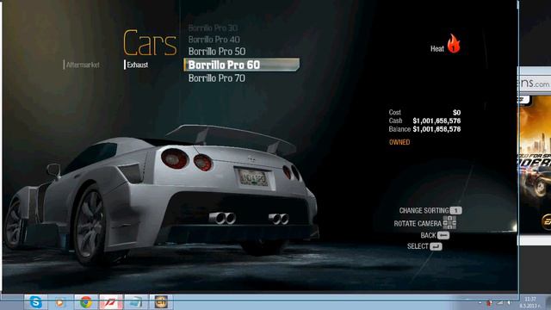Click the Select enter key icon
Viewport: 551px width, 310px height.
(436, 246)
